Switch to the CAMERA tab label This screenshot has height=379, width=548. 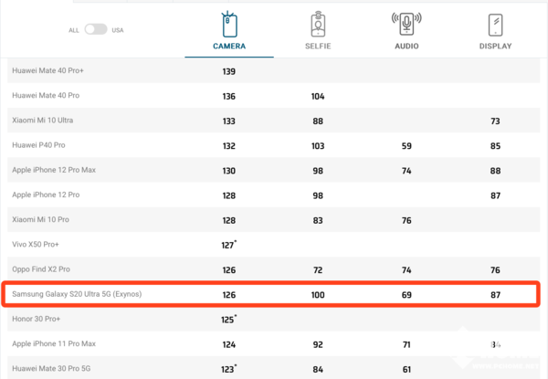pyautogui.click(x=228, y=46)
